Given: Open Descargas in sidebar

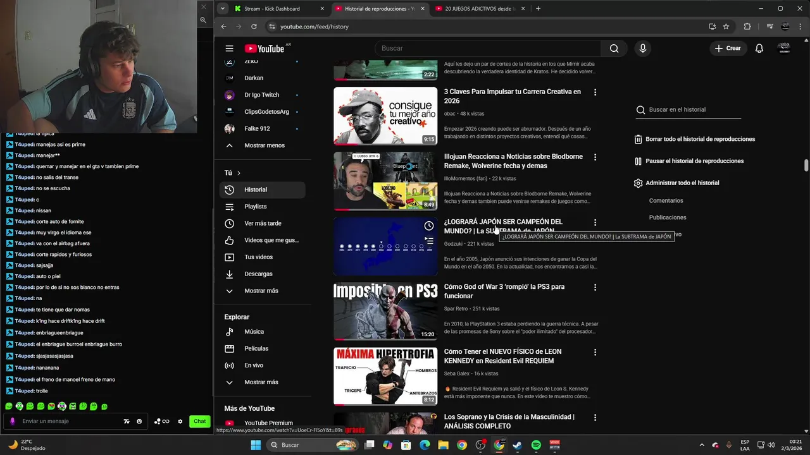Looking at the screenshot, I should tap(262, 274).
